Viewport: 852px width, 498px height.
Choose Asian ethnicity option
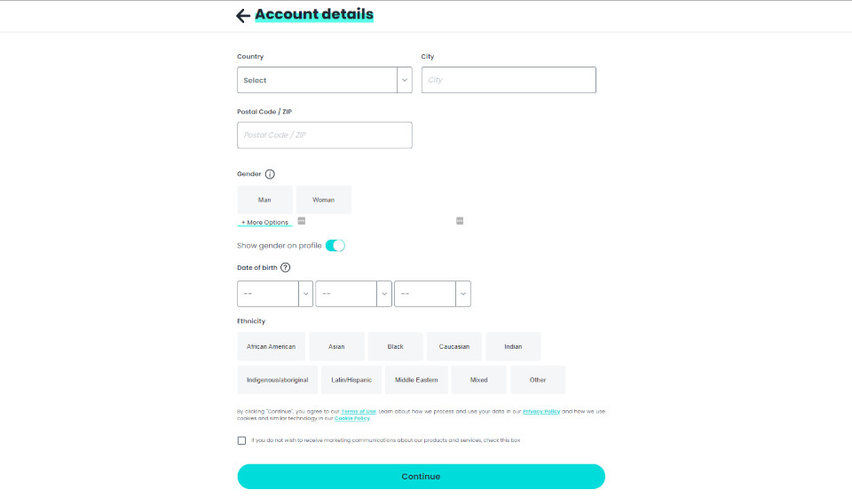click(336, 346)
